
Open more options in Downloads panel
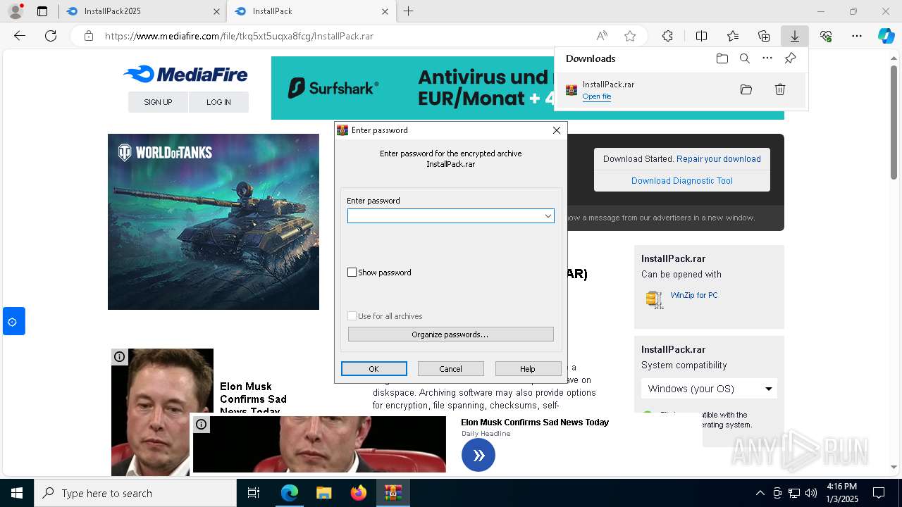(767, 58)
